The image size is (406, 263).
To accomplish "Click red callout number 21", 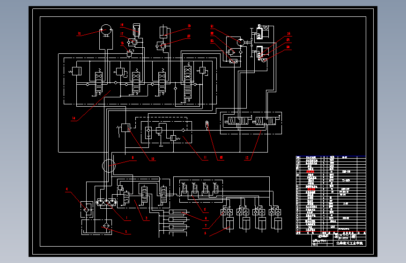I will 212,26.
